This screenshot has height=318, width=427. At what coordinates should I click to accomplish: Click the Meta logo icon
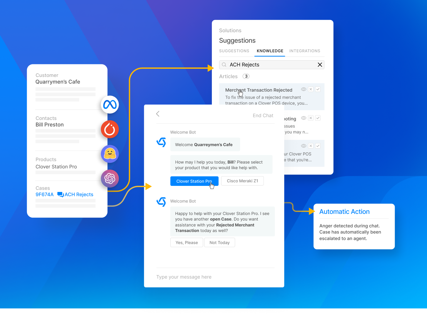[110, 105]
